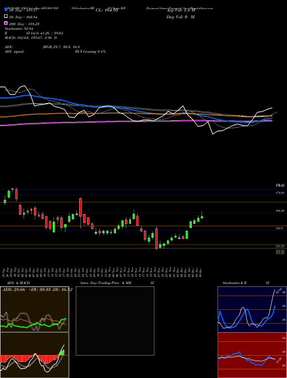Click the Intra Day Trading Price & MR title

[106, 283]
